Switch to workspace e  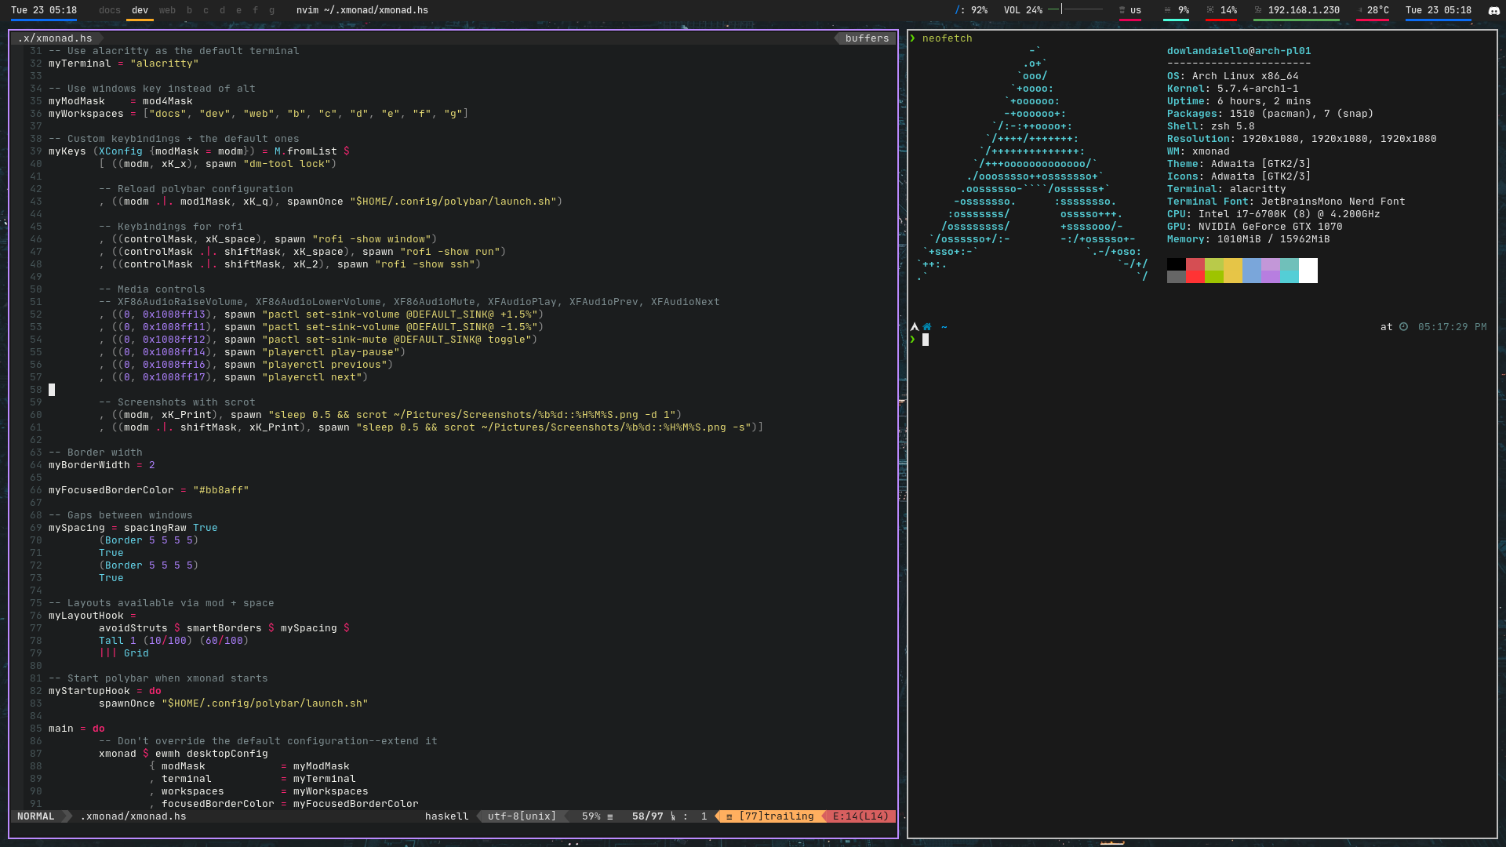[238, 10]
